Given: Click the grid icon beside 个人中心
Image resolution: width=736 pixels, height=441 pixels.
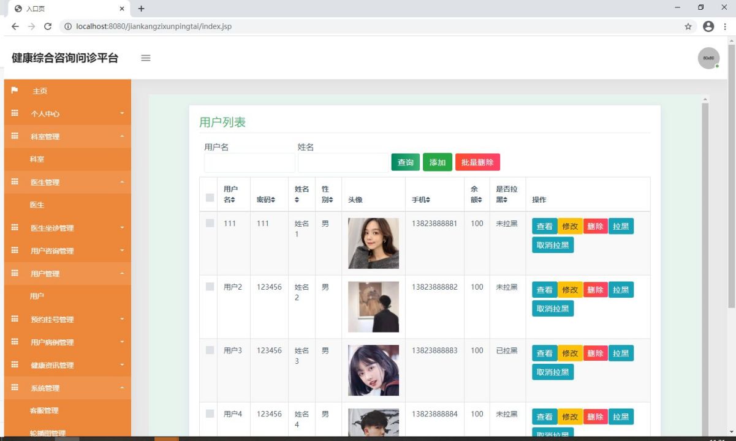Looking at the screenshot, I should (x=15, y=113).
